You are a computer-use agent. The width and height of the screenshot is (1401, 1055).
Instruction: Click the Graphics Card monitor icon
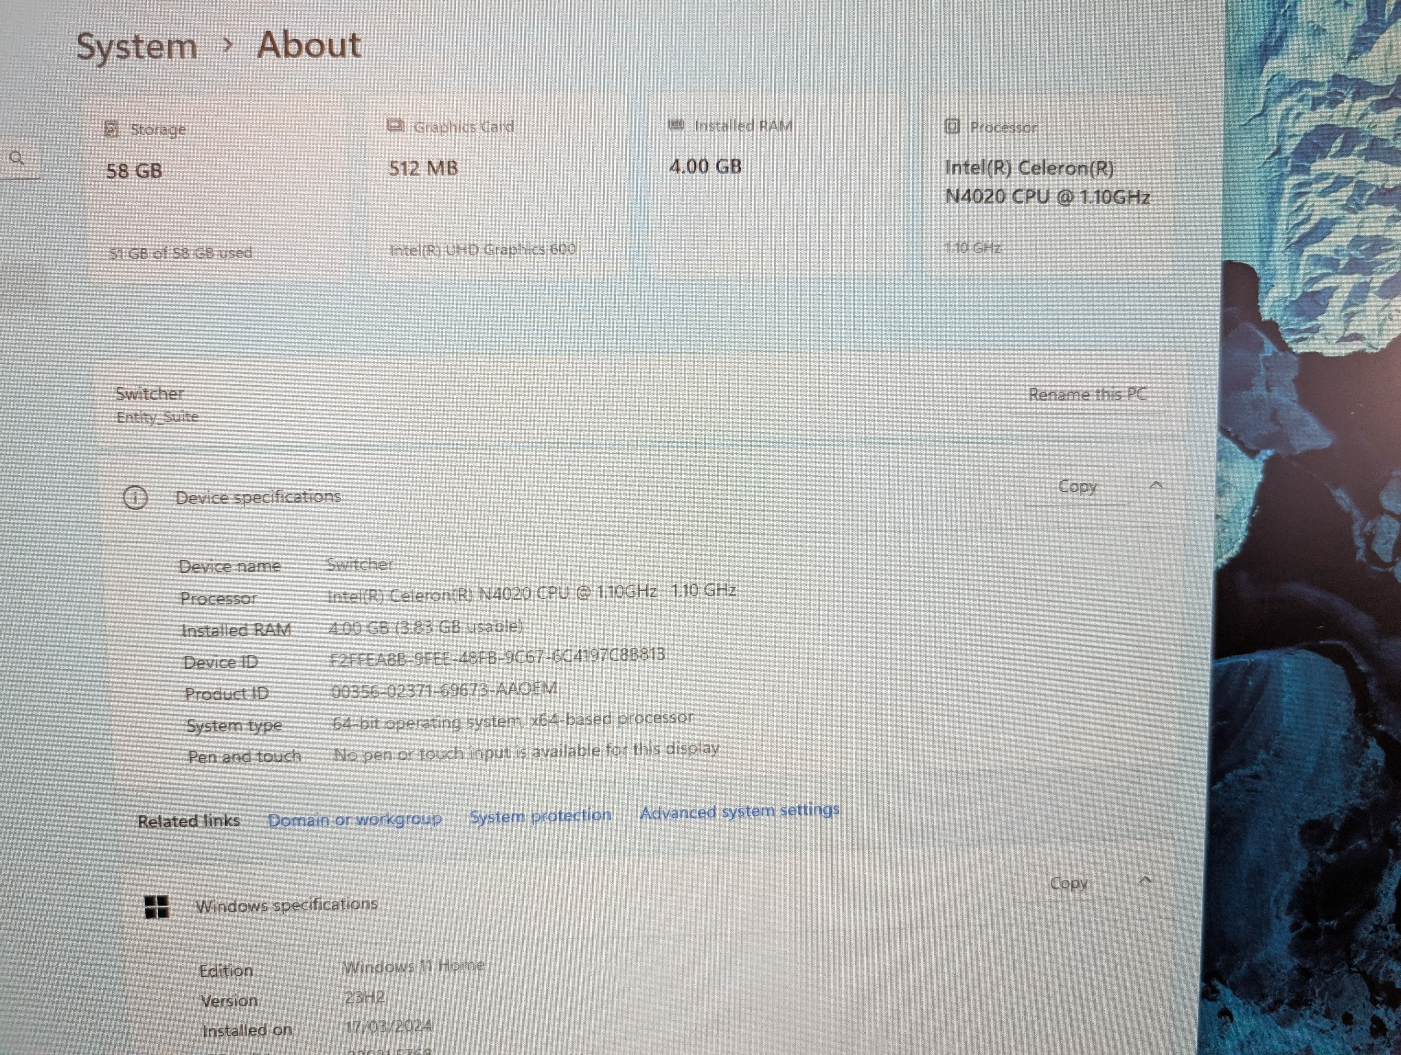pyautogui.click(x=395, y=125)
